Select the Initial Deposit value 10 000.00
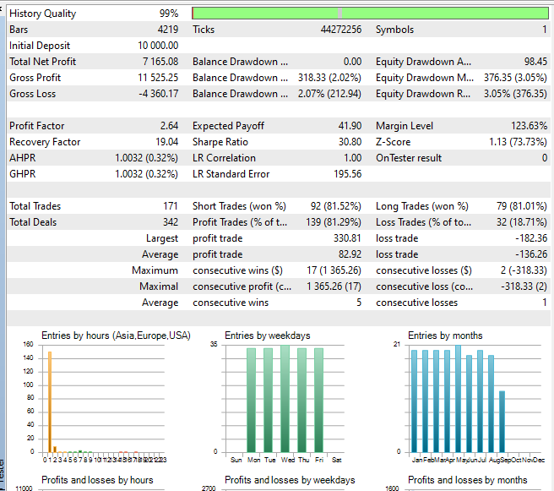The width and height of the screenshot is (554, 491). (x=152, y=46)
